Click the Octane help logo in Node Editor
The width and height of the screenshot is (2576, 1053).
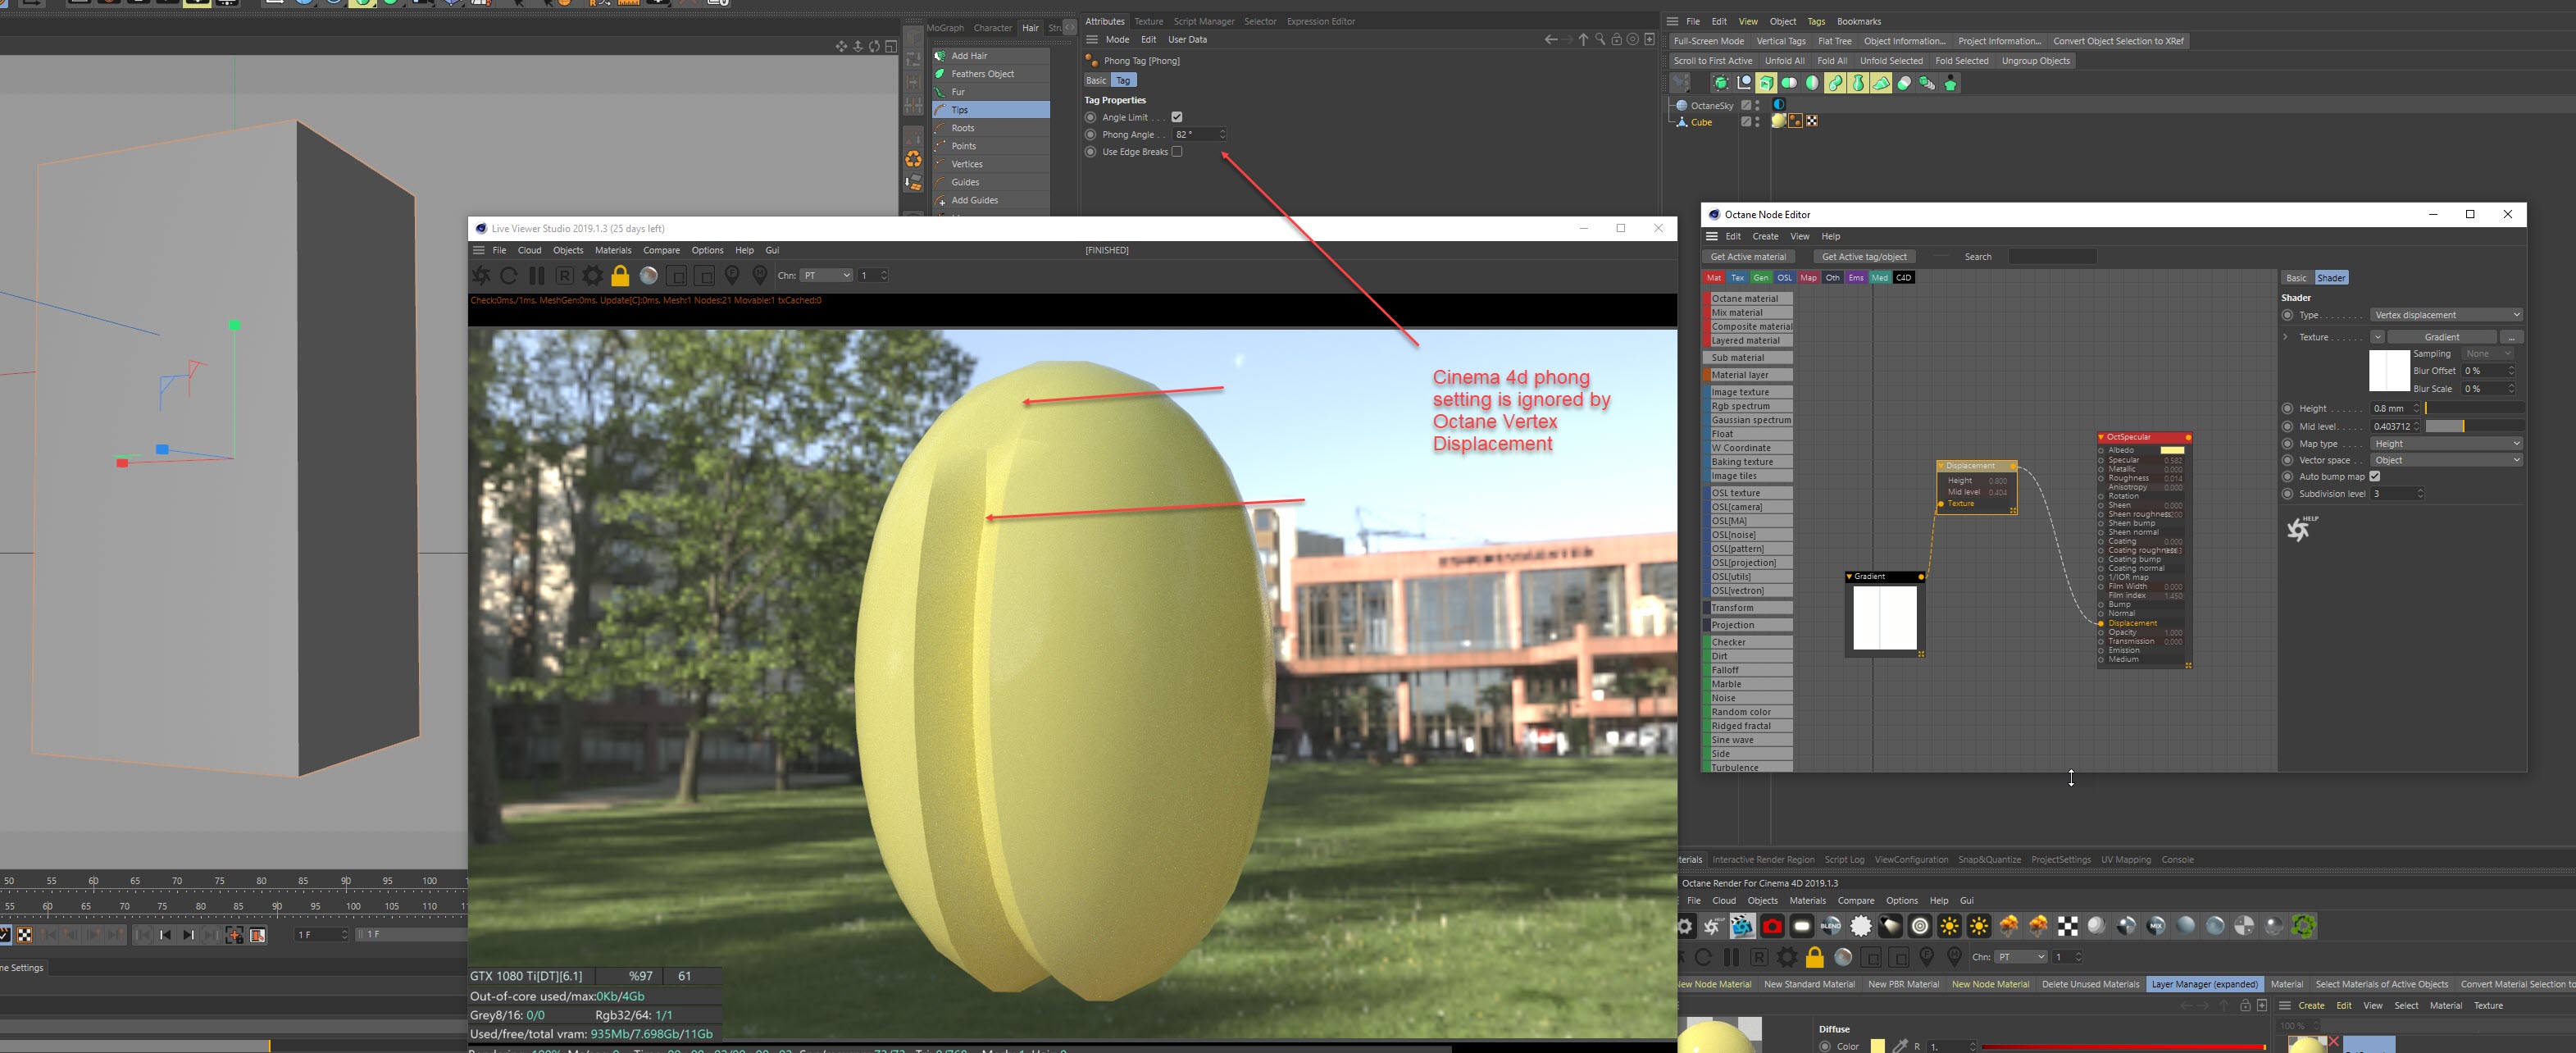tap(2300, 528)
